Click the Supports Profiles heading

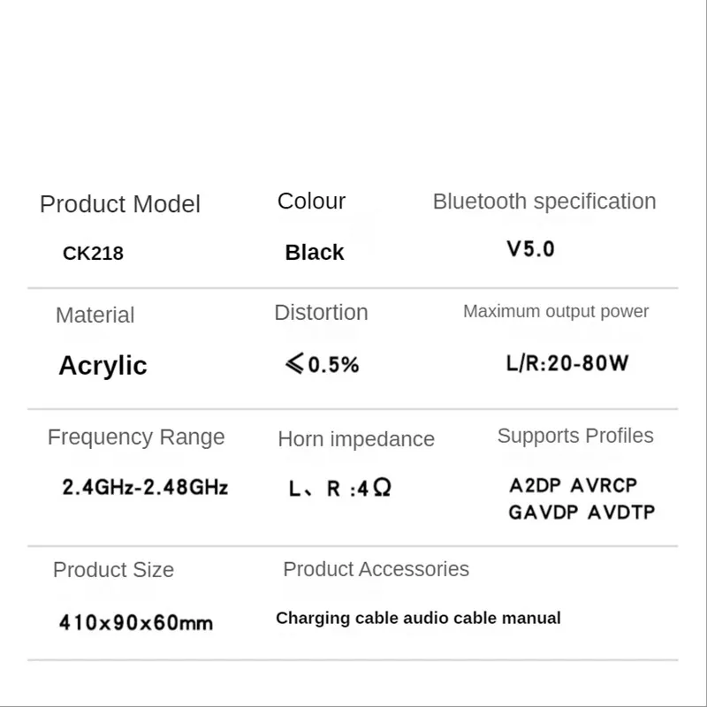[x=575, y=436]
